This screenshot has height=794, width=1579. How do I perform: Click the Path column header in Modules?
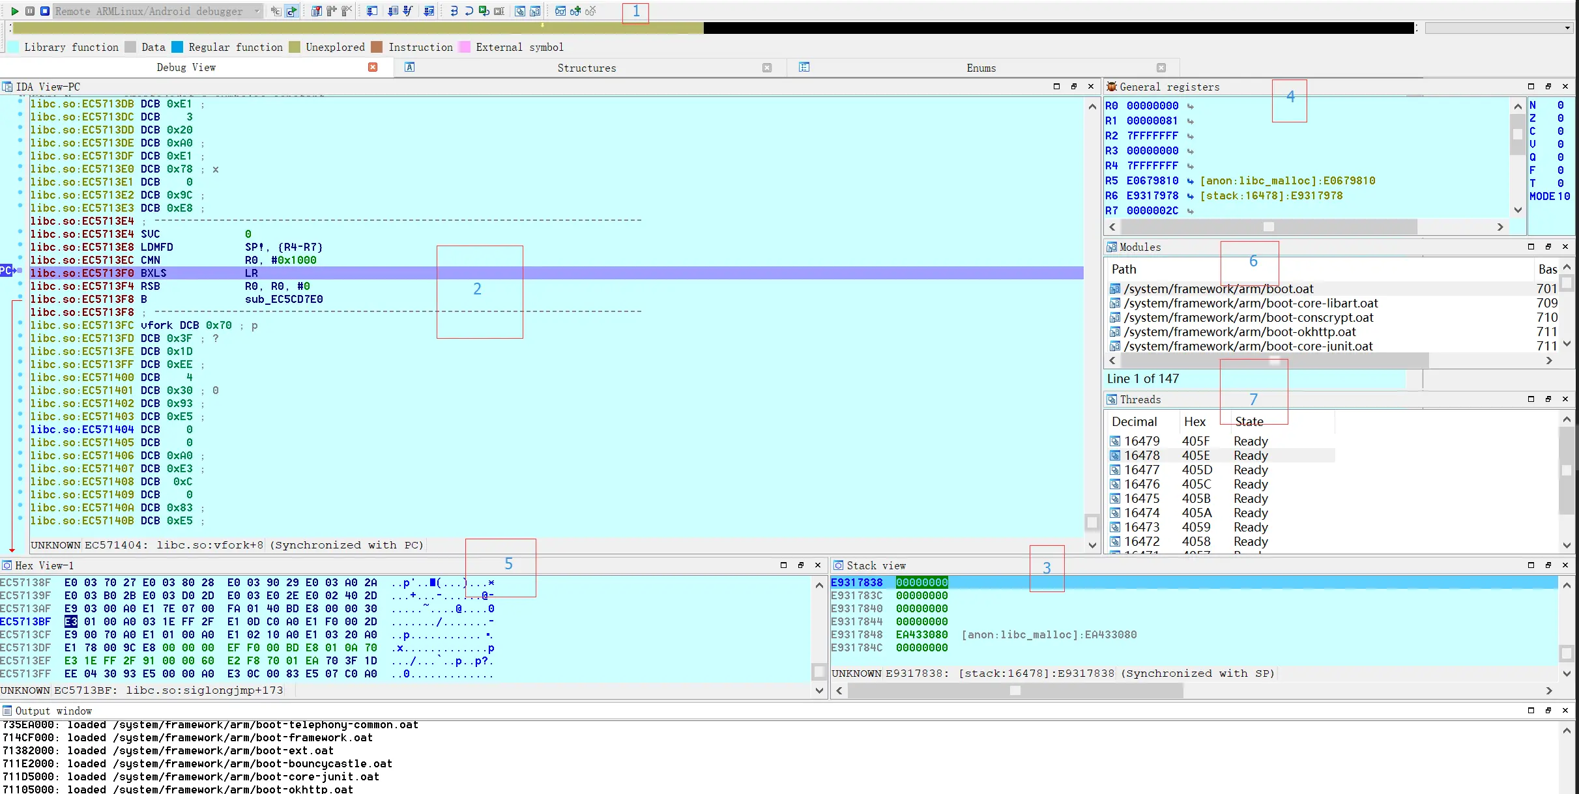click(x=1123, y=269)
